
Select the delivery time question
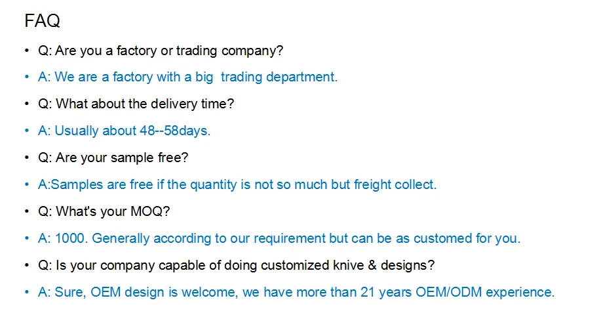[x=136, y=104]
